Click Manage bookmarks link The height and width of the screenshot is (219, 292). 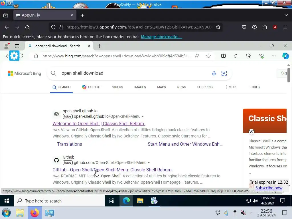point(161,37)
